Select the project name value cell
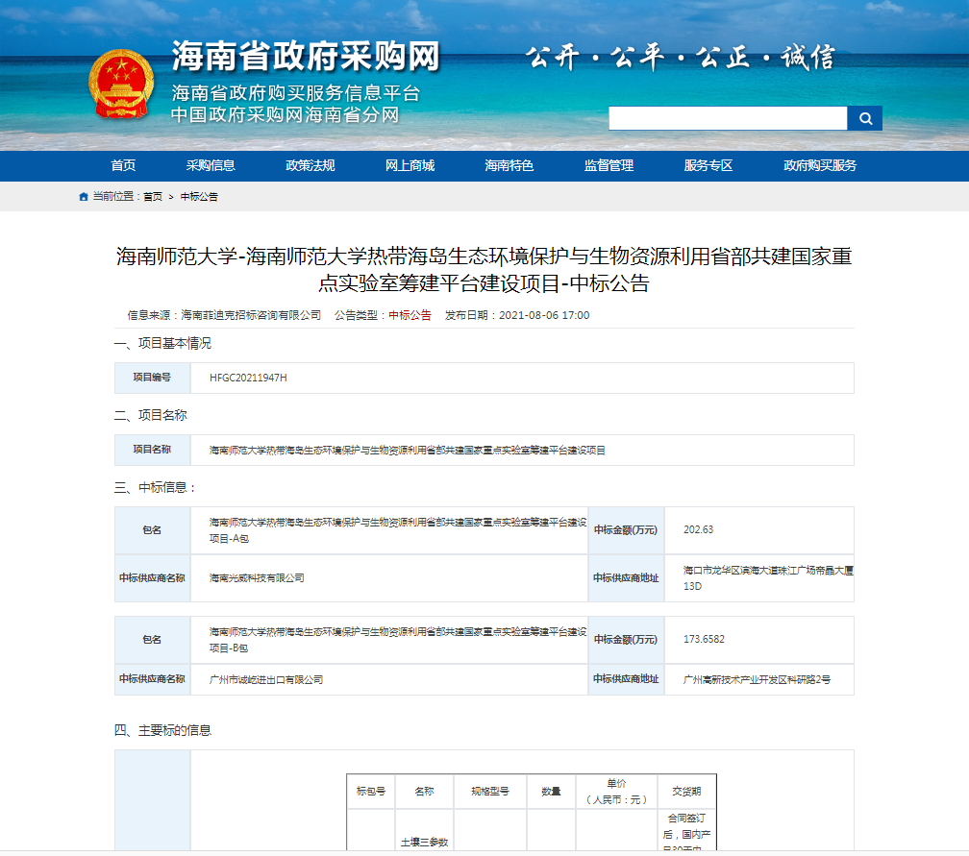 coord(522,451)
